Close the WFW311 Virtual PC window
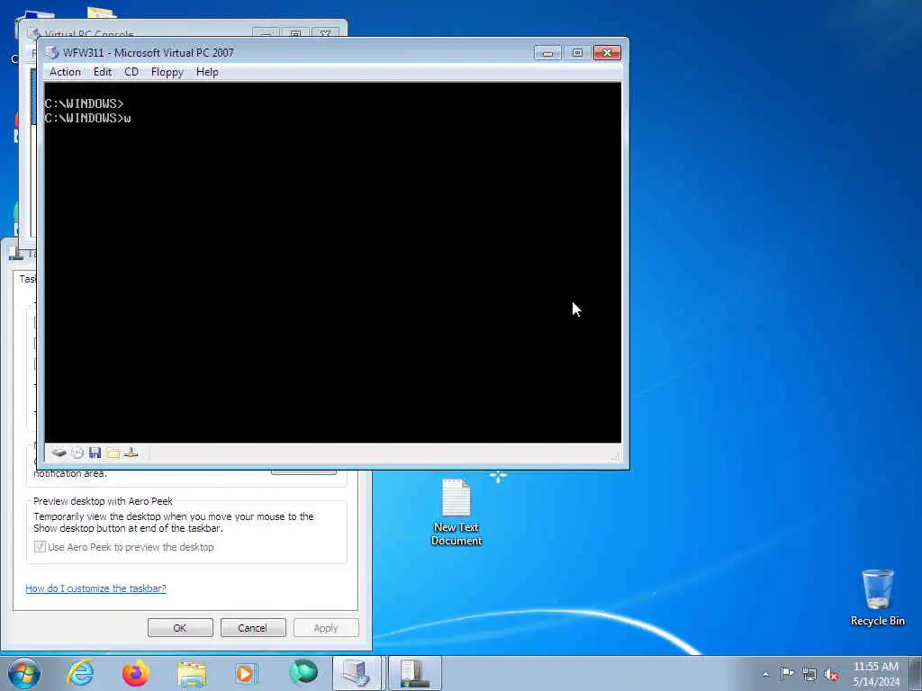 click(607, 53)
